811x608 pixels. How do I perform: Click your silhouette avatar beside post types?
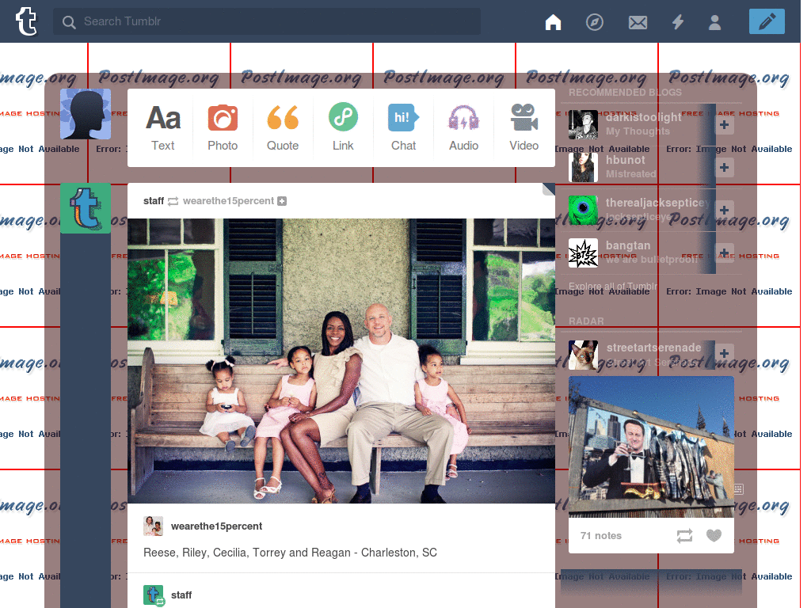pos(86,114)
